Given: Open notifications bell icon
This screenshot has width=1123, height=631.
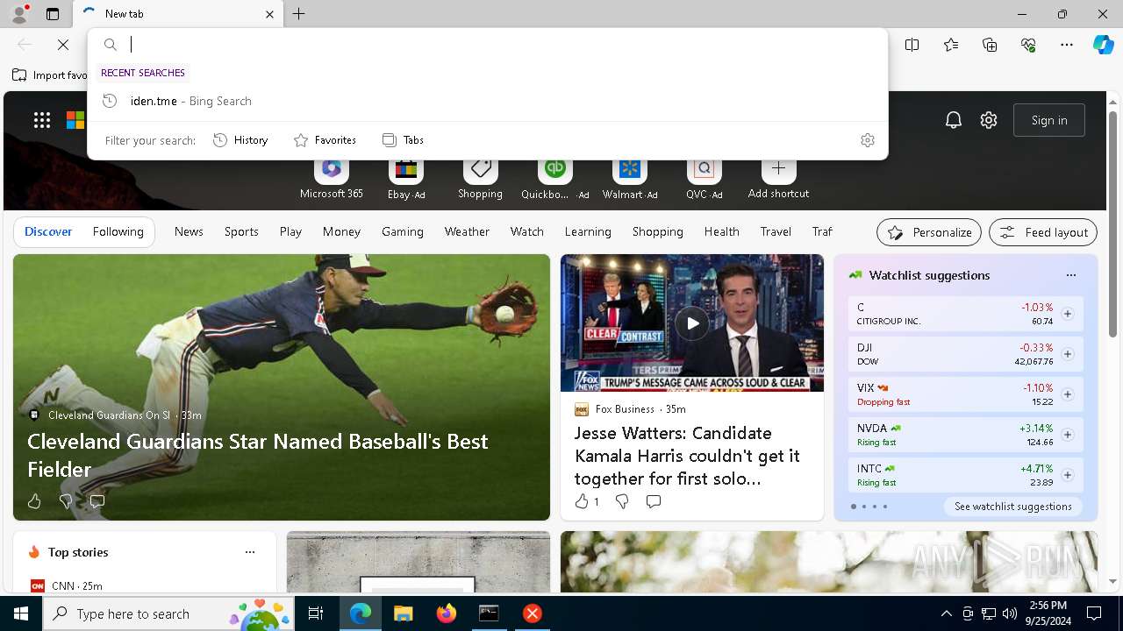Looking at the screenshot, I should (x=954, y=120).
